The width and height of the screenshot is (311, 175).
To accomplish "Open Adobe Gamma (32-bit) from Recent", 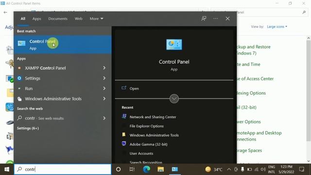I will 148,144.
